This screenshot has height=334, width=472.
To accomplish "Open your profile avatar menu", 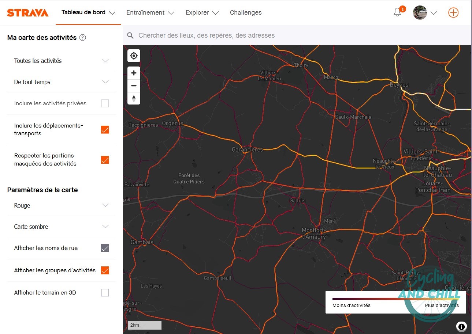I will pos(419,12).
